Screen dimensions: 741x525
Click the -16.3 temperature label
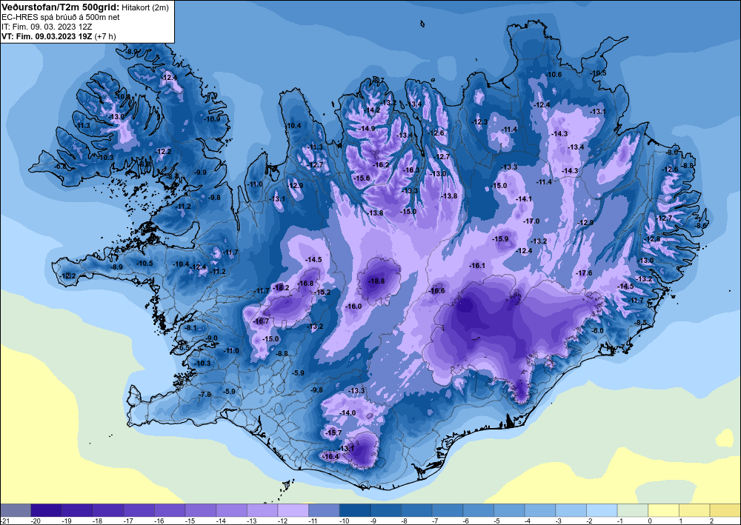(411, 170)
